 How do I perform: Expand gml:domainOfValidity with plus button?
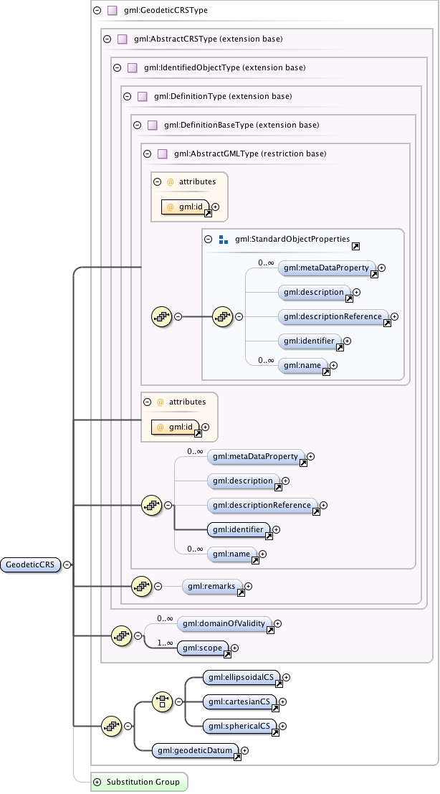coord(277,624)
